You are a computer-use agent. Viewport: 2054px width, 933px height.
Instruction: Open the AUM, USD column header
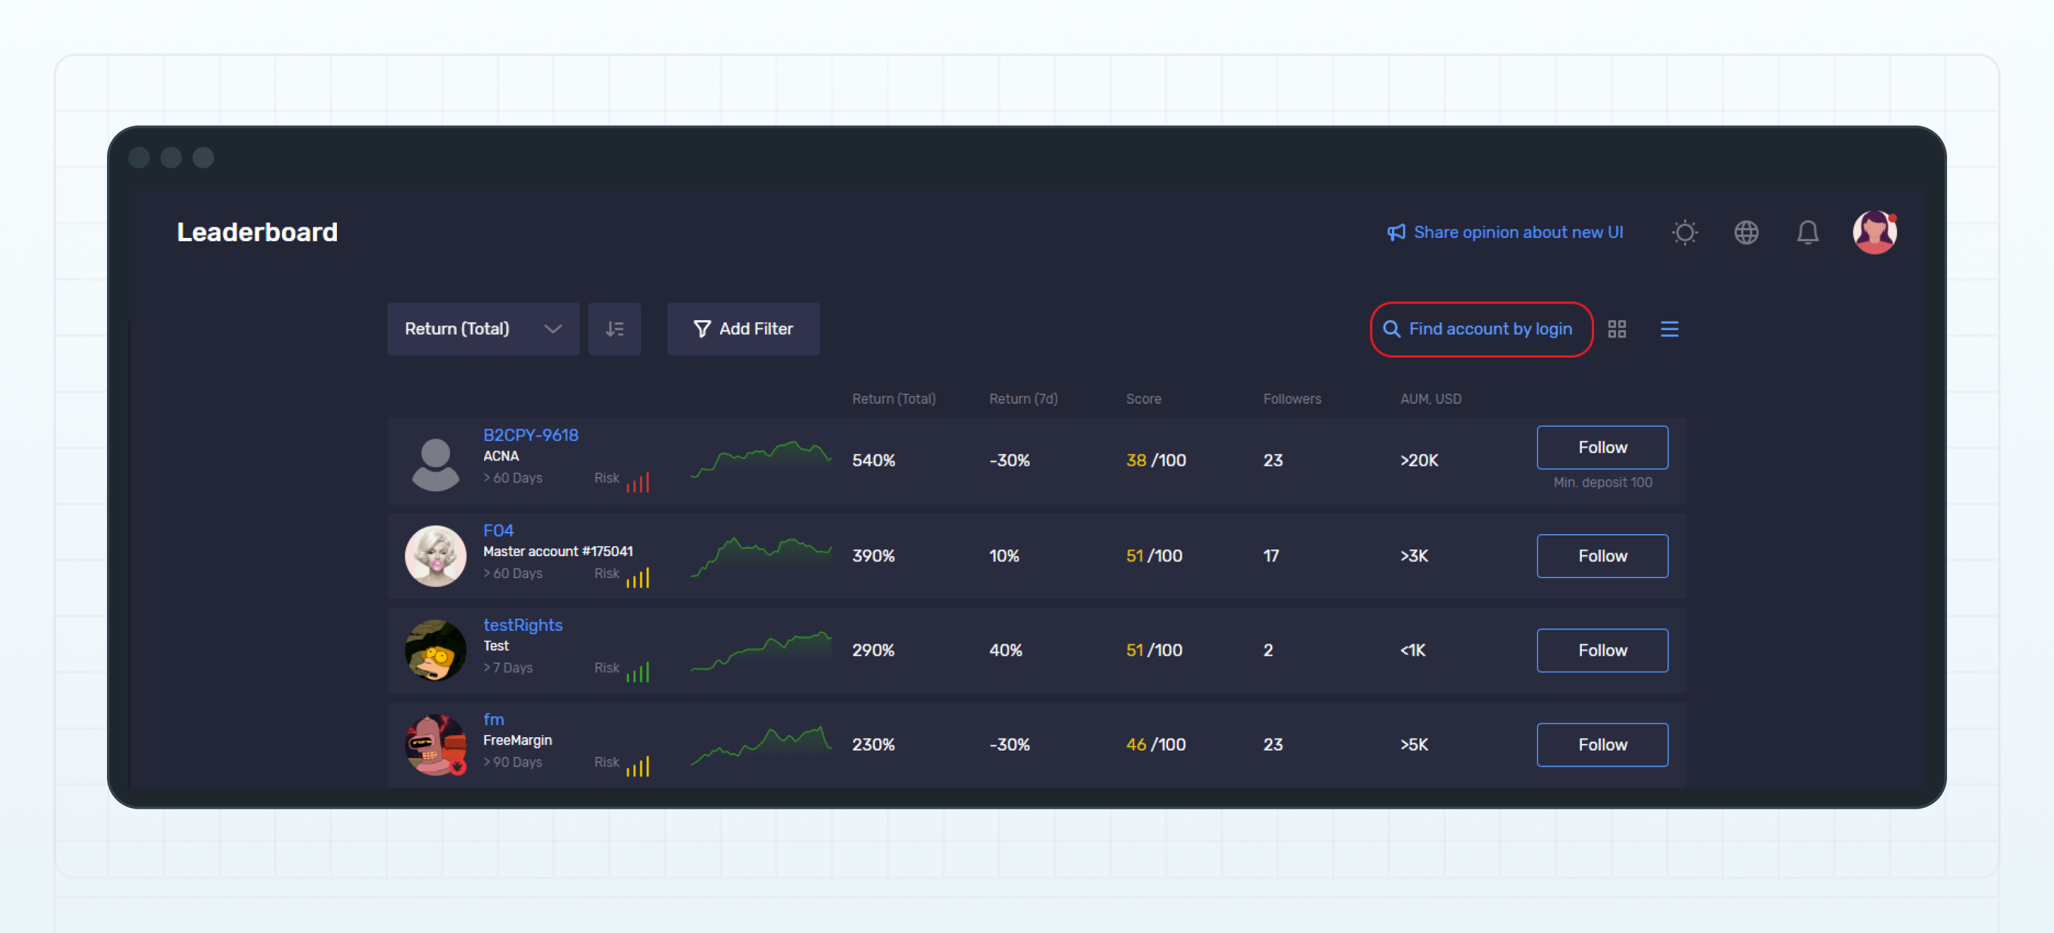pos(1430,398)
